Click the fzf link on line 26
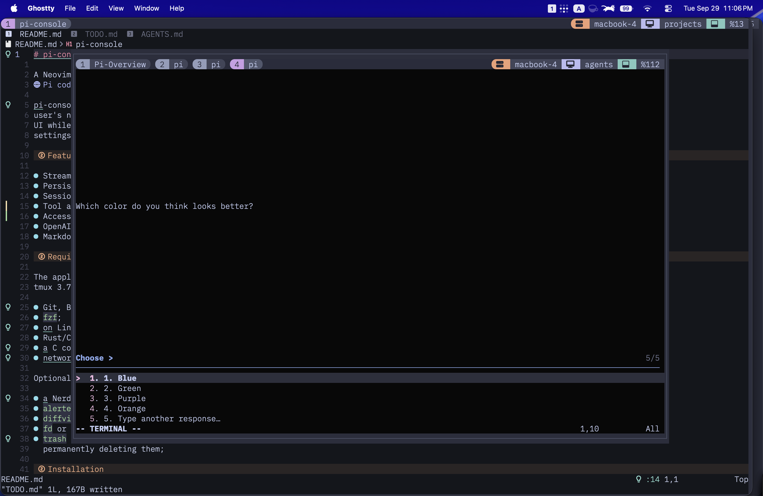The image size is (763, 496). click(50, 317)
